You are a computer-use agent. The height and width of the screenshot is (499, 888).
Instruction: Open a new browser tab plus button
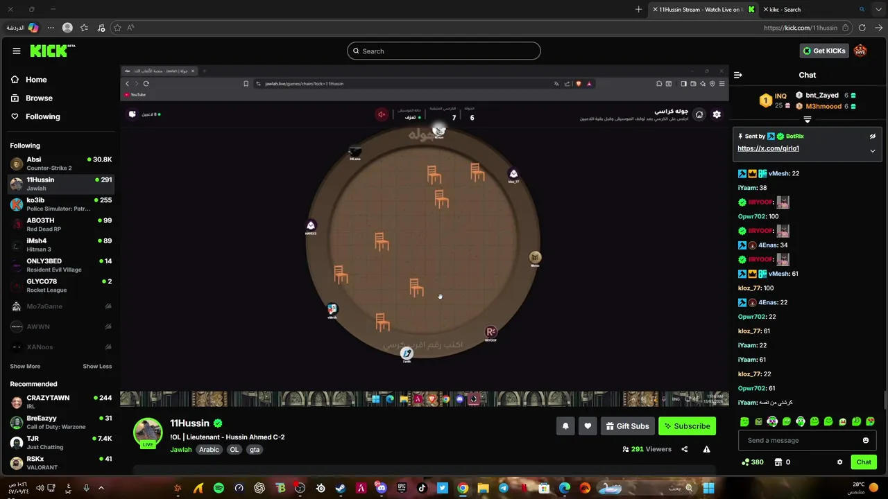pyautogui.click(x=638, y=10)
